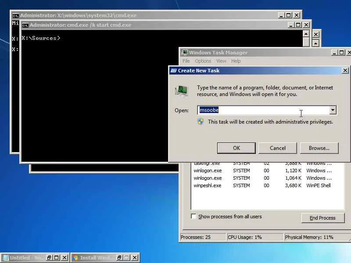The width and height of the screenshot is (351, 263).
Task: Click the administrative privileges shield icon
Action: [x=201, y=122]
